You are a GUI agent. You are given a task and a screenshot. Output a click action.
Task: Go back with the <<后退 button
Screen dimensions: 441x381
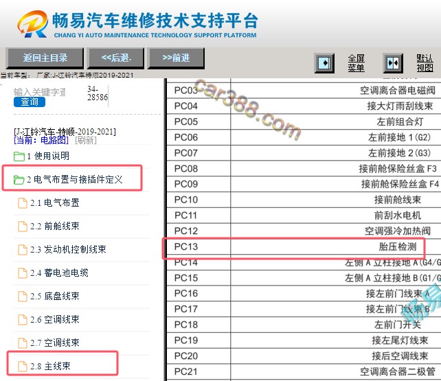click(116, 58)
